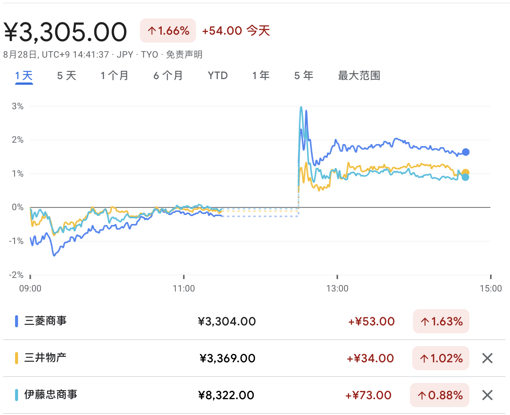Click the blue endpoint dot on chart
Image resolution: width=510 pixels, height=415 pixels.
click(466, 152)
